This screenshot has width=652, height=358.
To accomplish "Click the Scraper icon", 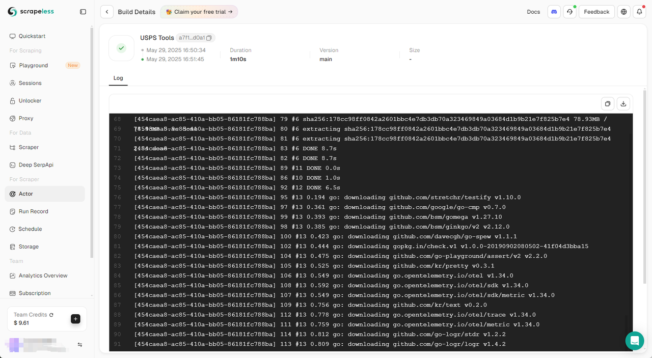I will pyautogui.click(x=13, y=147).
